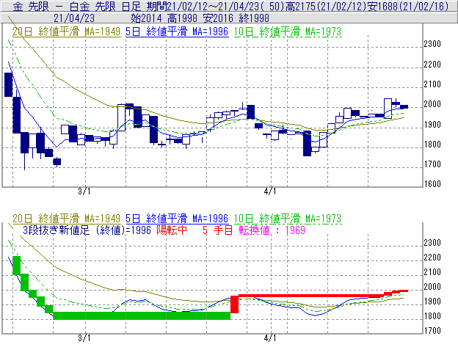
Task: Click the 1900 axis label on lower chart
Action: (x=432, y=302)
